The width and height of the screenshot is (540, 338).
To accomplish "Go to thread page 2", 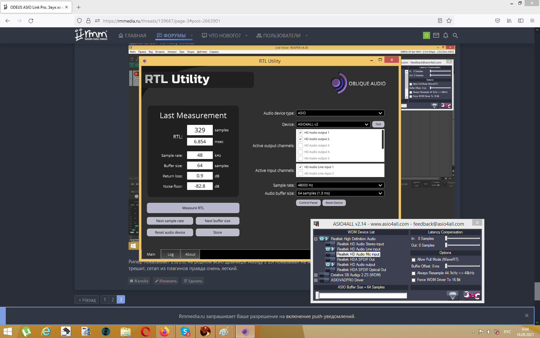I will pos(113,300).
